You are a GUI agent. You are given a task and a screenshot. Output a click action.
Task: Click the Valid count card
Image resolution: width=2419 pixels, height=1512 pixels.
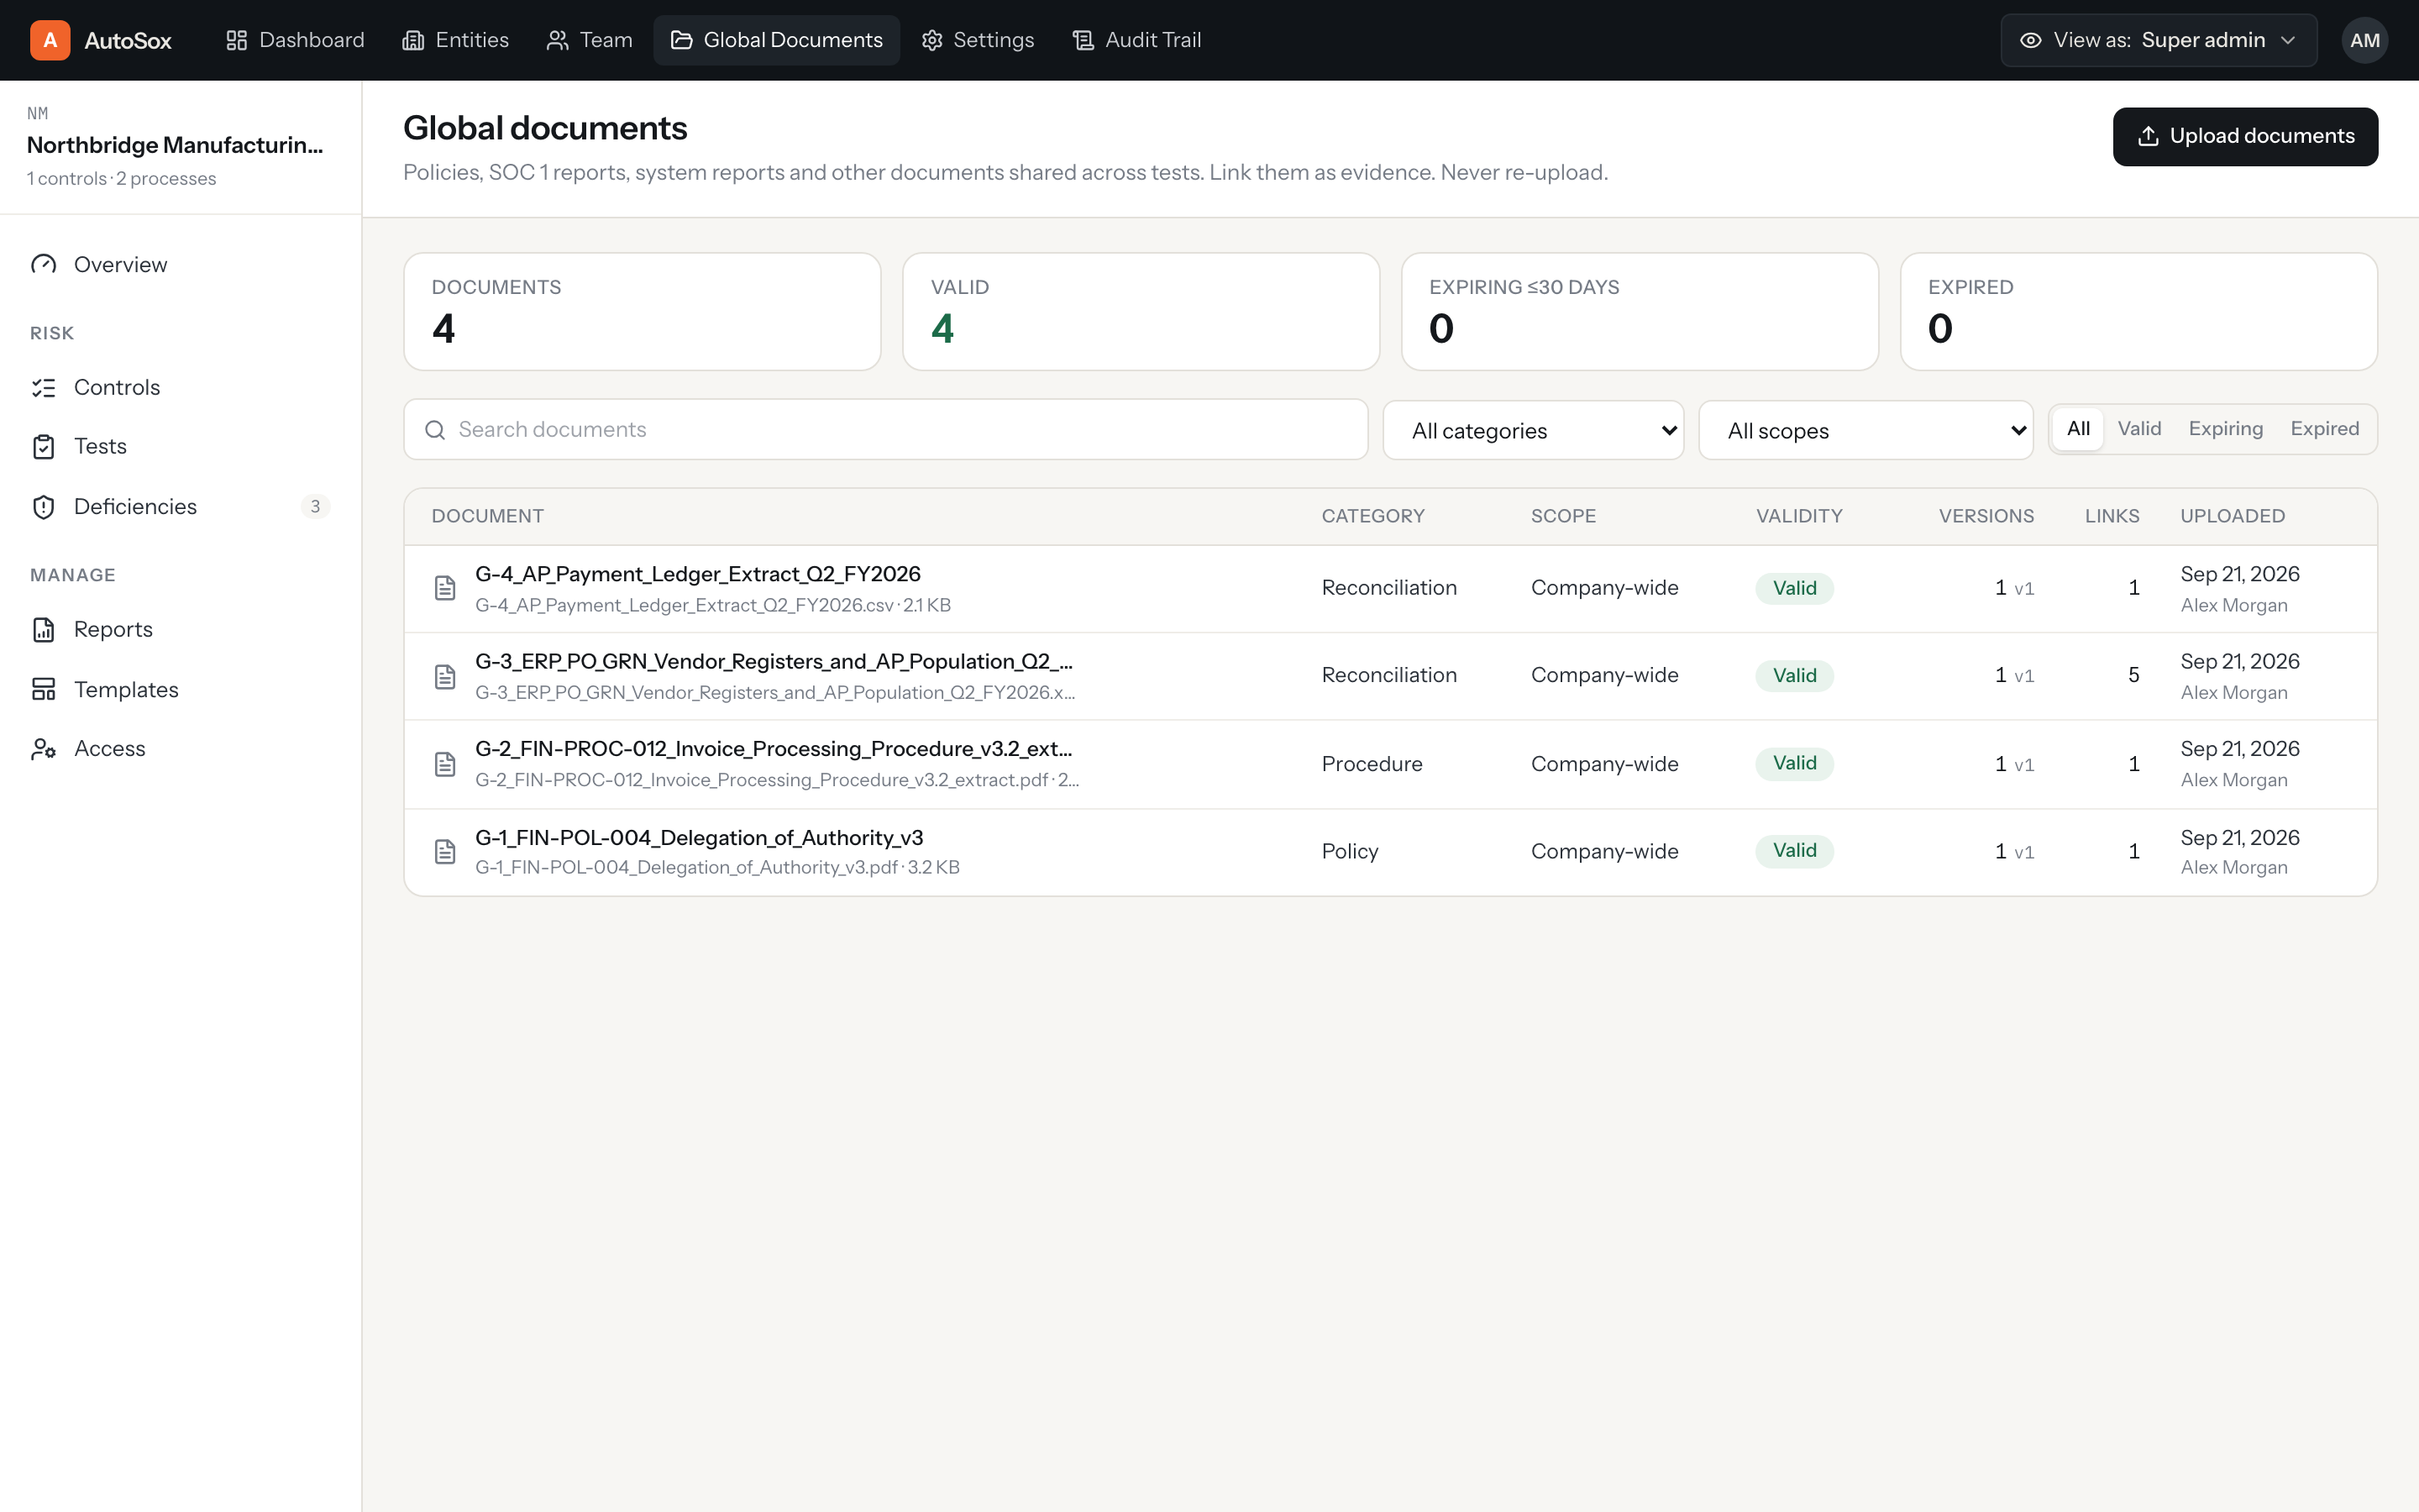pos(1141,311)
